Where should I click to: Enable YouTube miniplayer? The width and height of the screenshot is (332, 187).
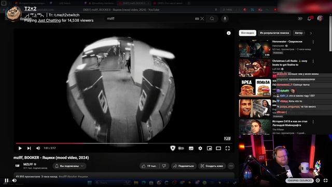click(209, 148)
